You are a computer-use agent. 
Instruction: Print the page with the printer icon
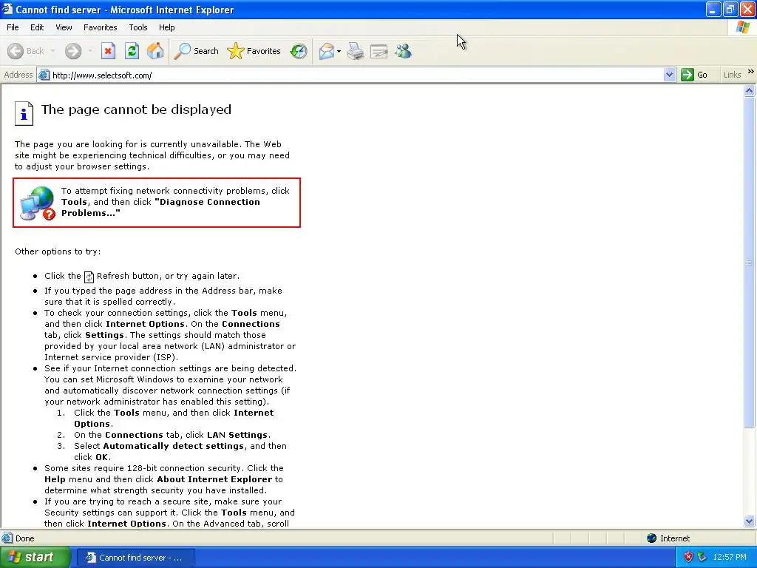356,51
